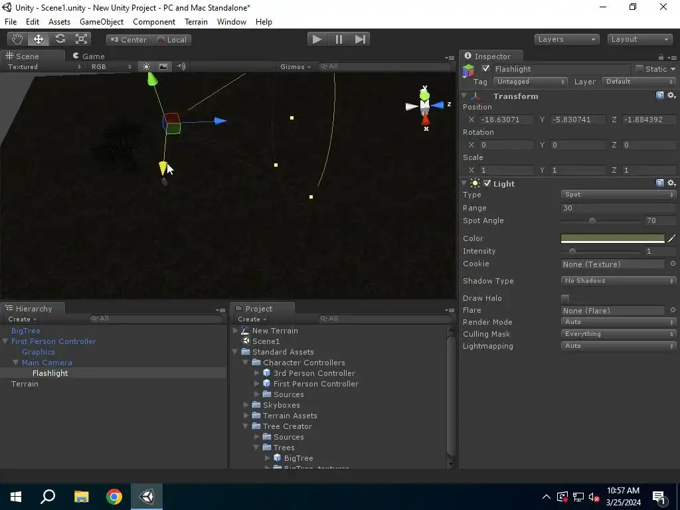680x510 pixels.
Task: Open Flare object picker circle
Action: tap(673, 310)
